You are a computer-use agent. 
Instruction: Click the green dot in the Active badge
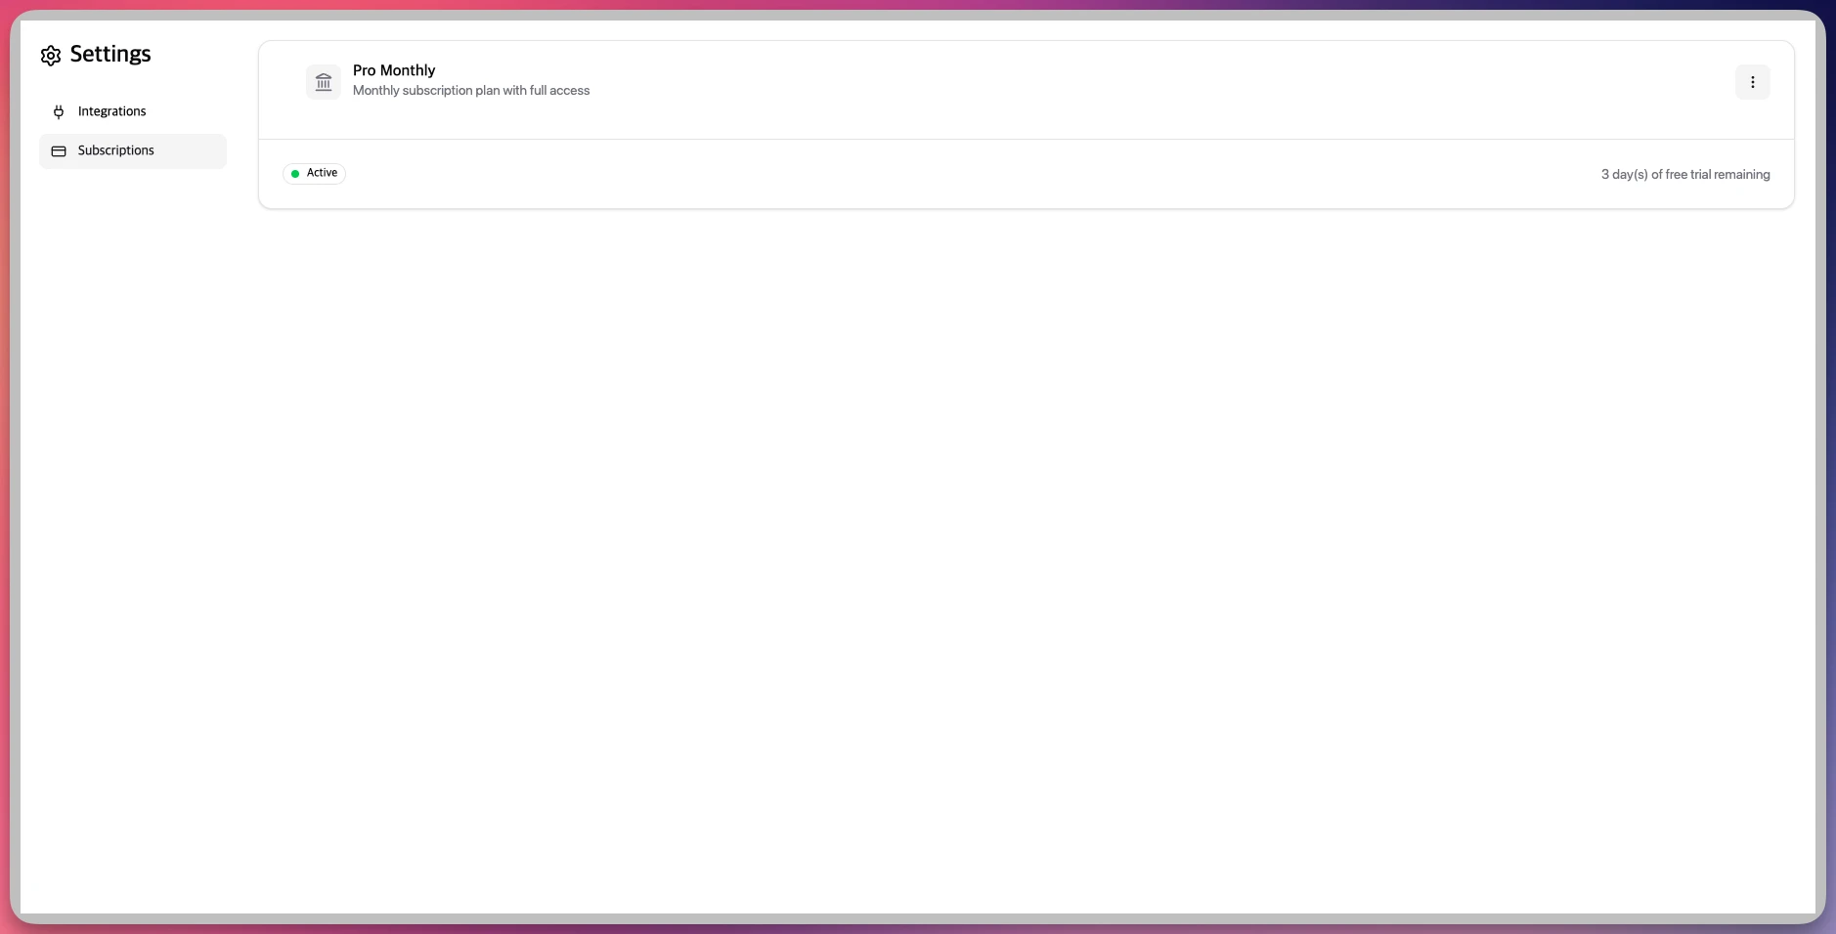(295, 174)
